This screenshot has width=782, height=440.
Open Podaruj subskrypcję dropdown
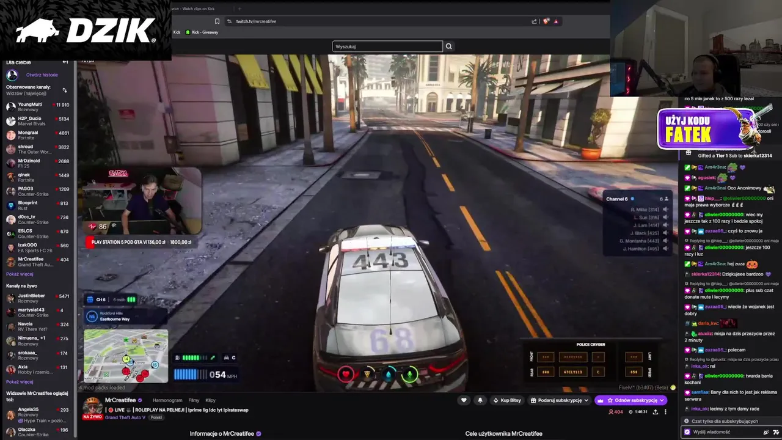(559, 400)
